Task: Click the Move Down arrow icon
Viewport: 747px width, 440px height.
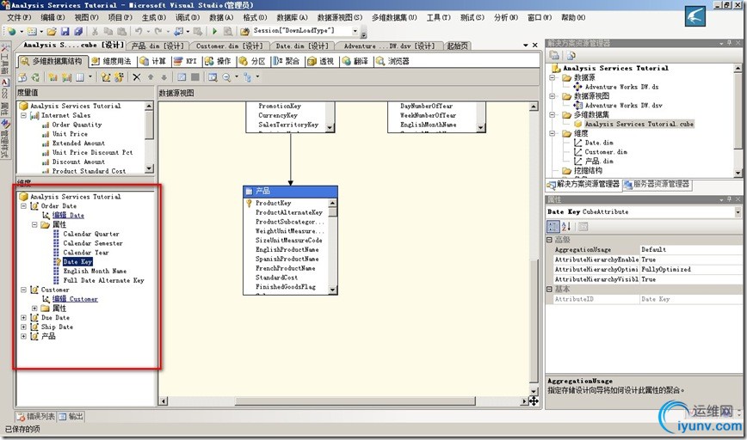Action: point(164,77)
